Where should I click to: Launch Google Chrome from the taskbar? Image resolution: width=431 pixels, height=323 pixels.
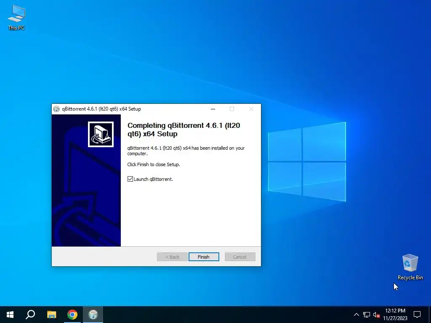tap(72, 315)
